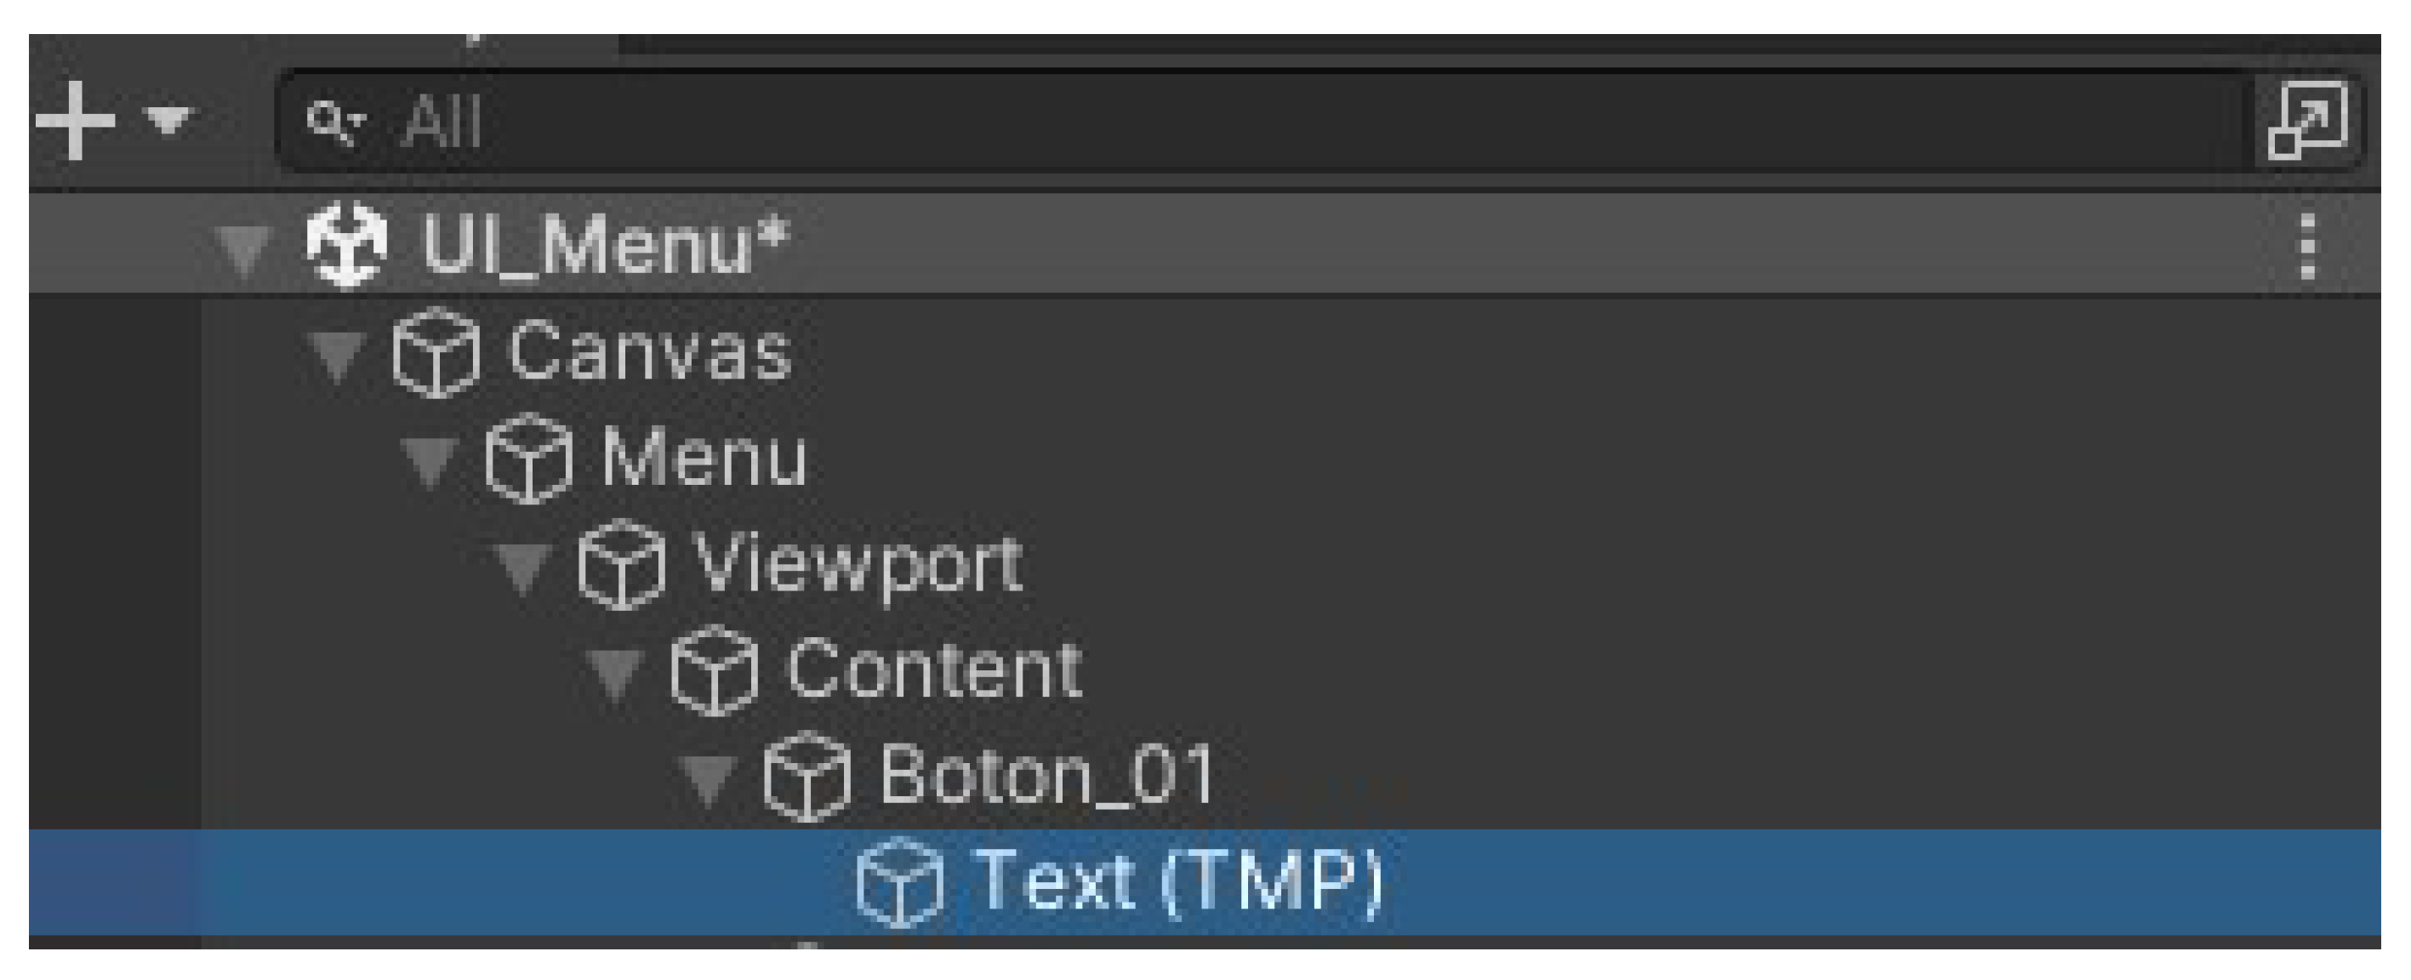
Task: Click the scene picker icon in search bar
Action: (x=2308, y=121)
